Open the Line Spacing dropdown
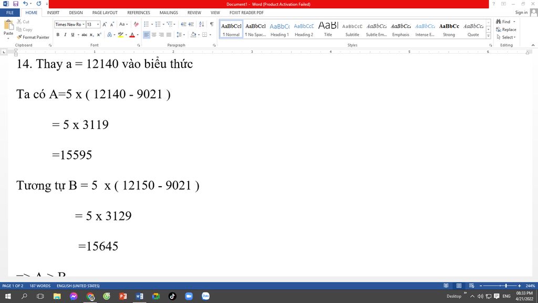538x303 pixels. [x=180, y=35]
